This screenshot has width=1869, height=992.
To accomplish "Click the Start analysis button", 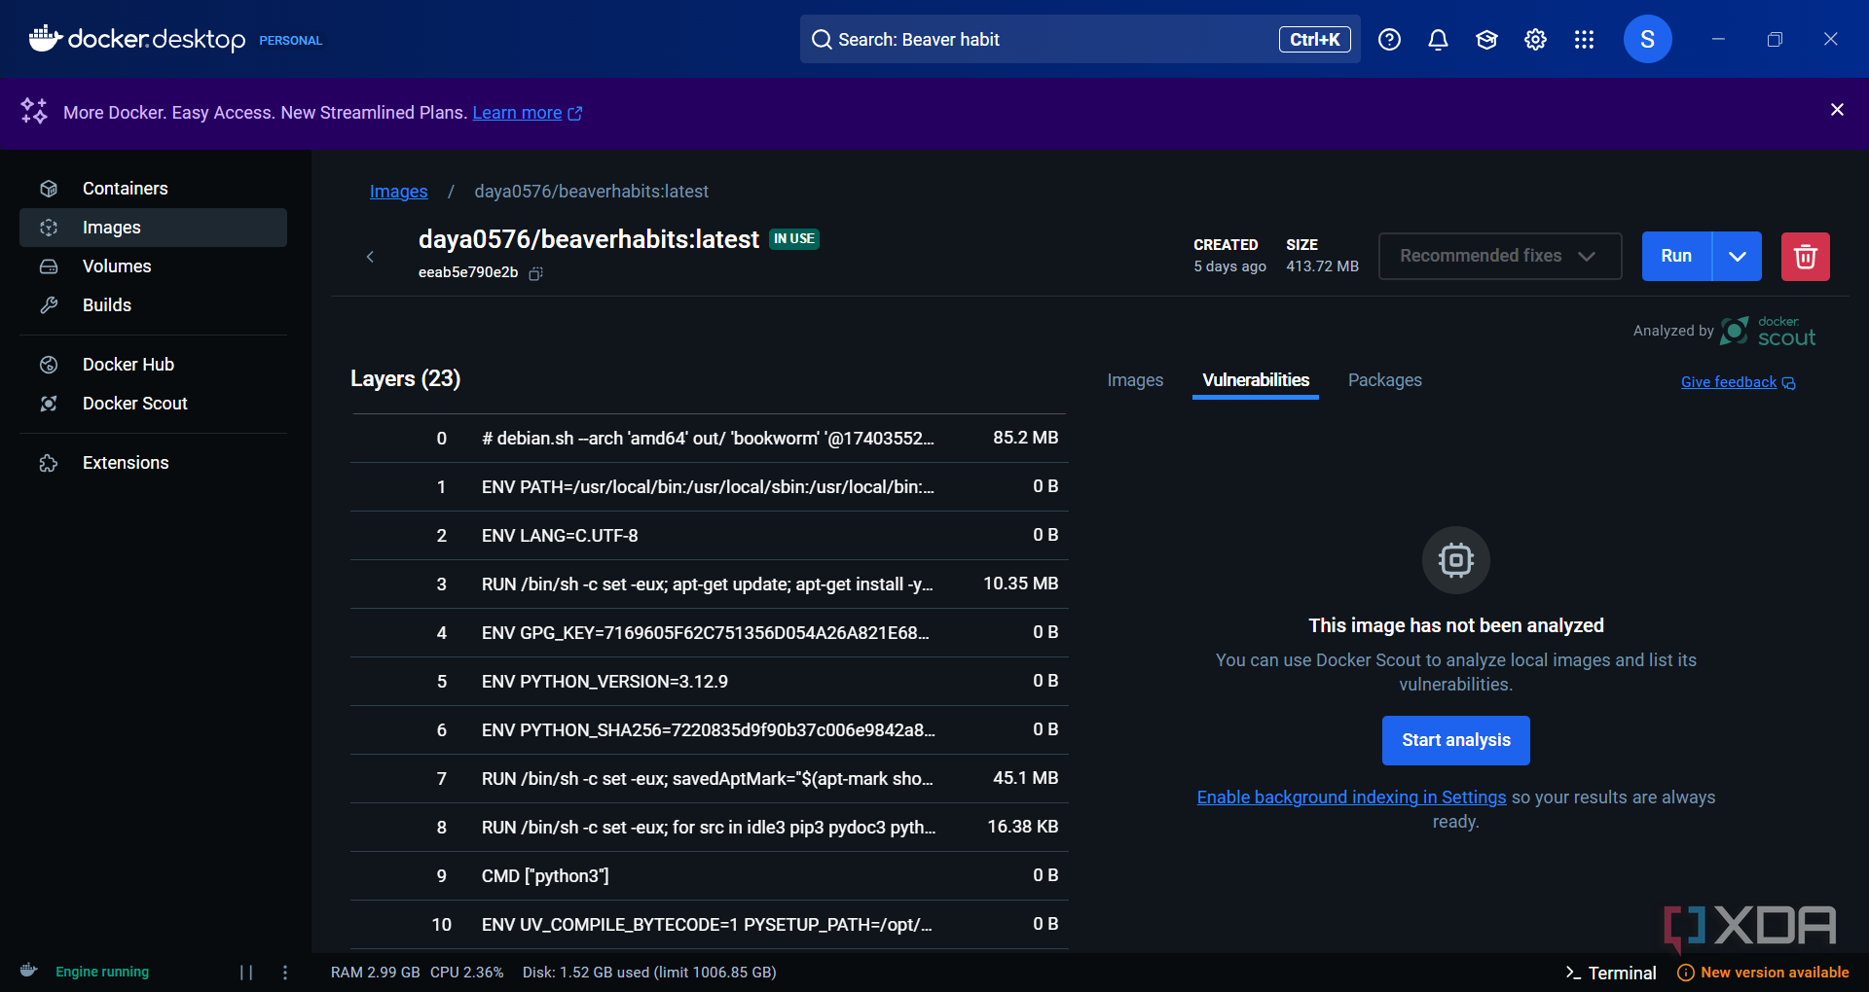I will 1455,740.
